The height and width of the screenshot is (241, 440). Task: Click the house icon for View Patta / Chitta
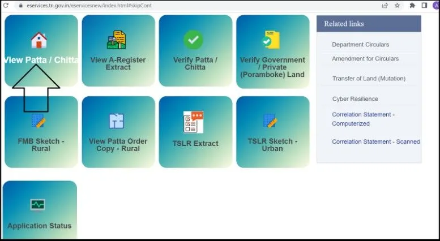[x=39, y=40]
